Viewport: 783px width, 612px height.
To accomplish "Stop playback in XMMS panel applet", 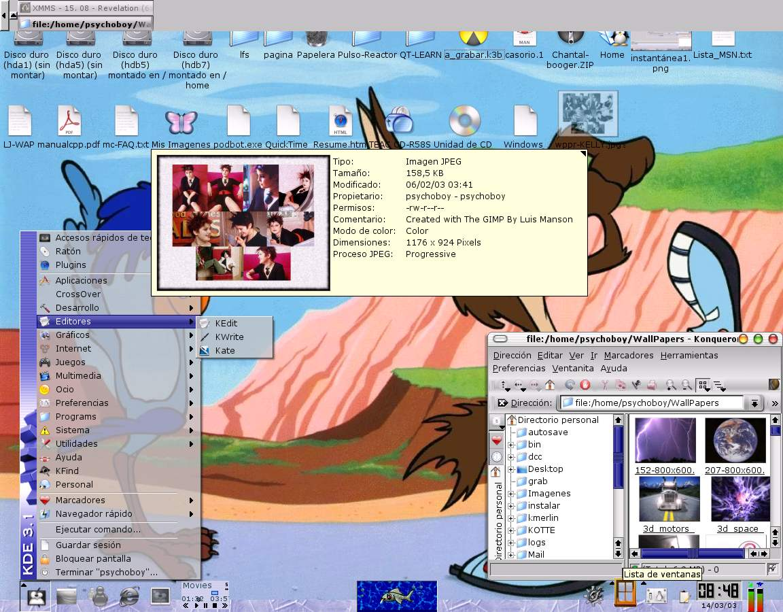I will (215, 605).
